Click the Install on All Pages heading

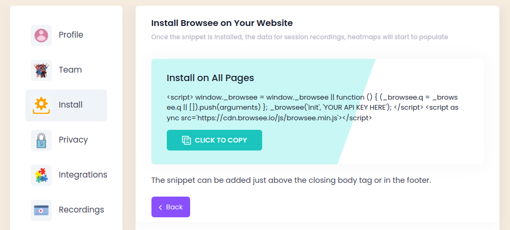pos(210,78)
